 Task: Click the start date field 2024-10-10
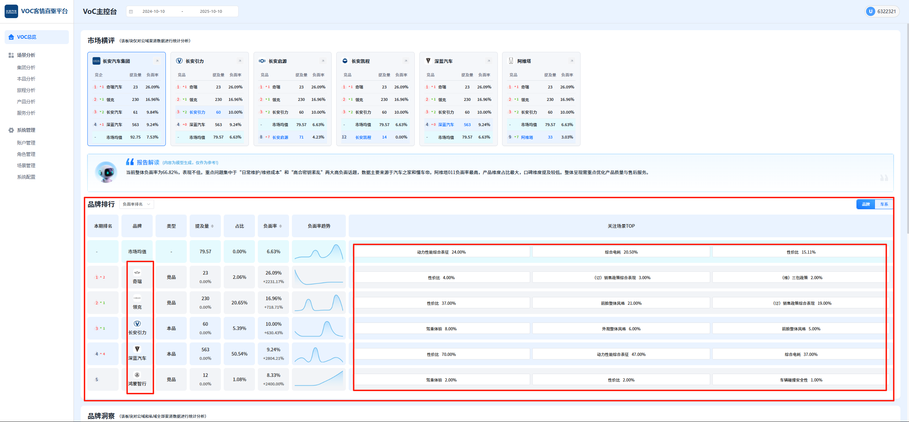click(153, 11)
